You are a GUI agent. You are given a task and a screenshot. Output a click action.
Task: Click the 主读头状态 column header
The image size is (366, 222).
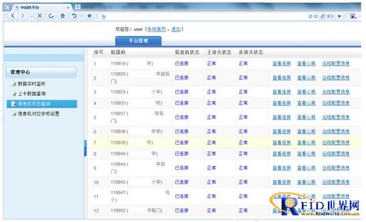coord(219,52)
